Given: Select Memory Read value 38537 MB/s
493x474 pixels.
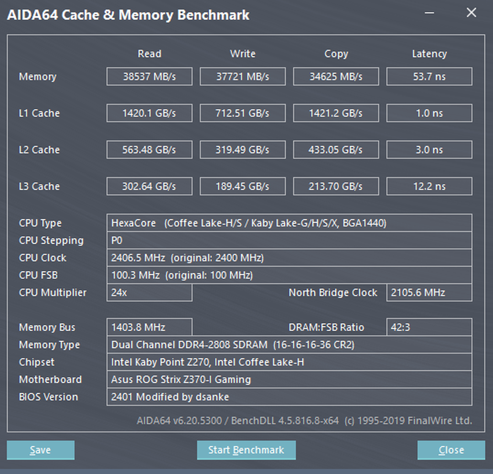Looking at the screenshot, I should pyautogui.click(x=149, y=76).
